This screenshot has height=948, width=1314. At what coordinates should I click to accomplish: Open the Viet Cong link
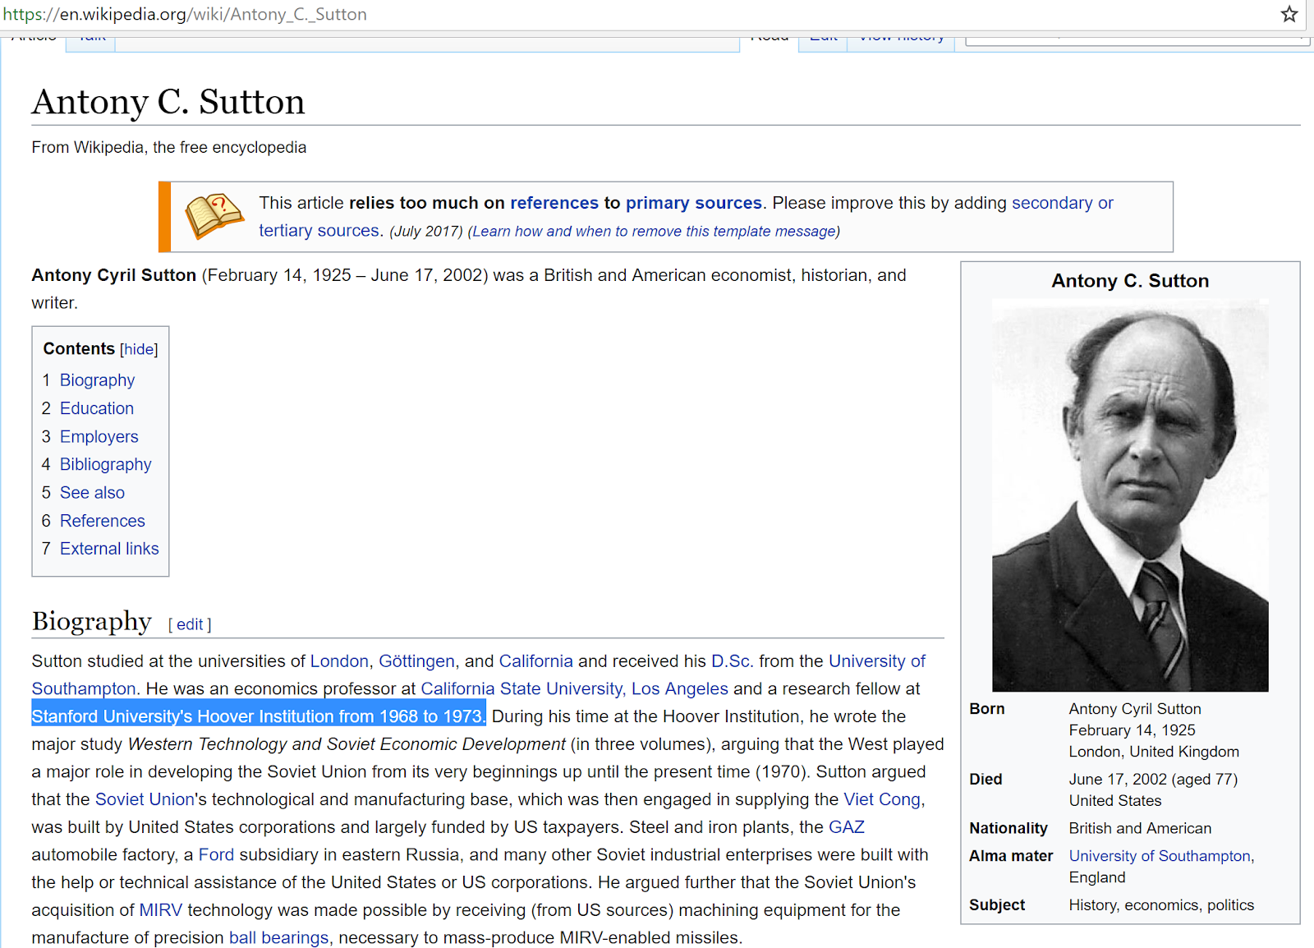882,799
